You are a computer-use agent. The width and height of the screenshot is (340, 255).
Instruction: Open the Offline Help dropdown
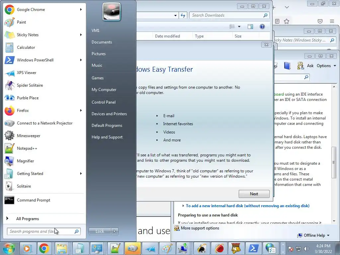tap(314, 235)
